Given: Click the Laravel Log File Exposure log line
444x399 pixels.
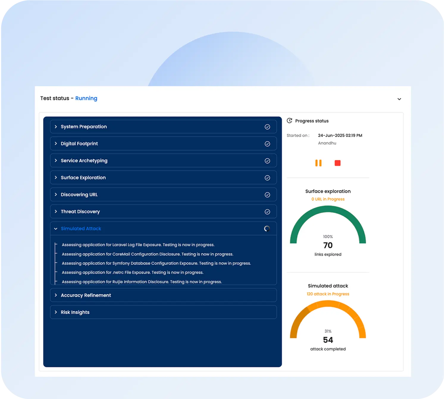Looking at the screenshot, I should tap(138, 245).
